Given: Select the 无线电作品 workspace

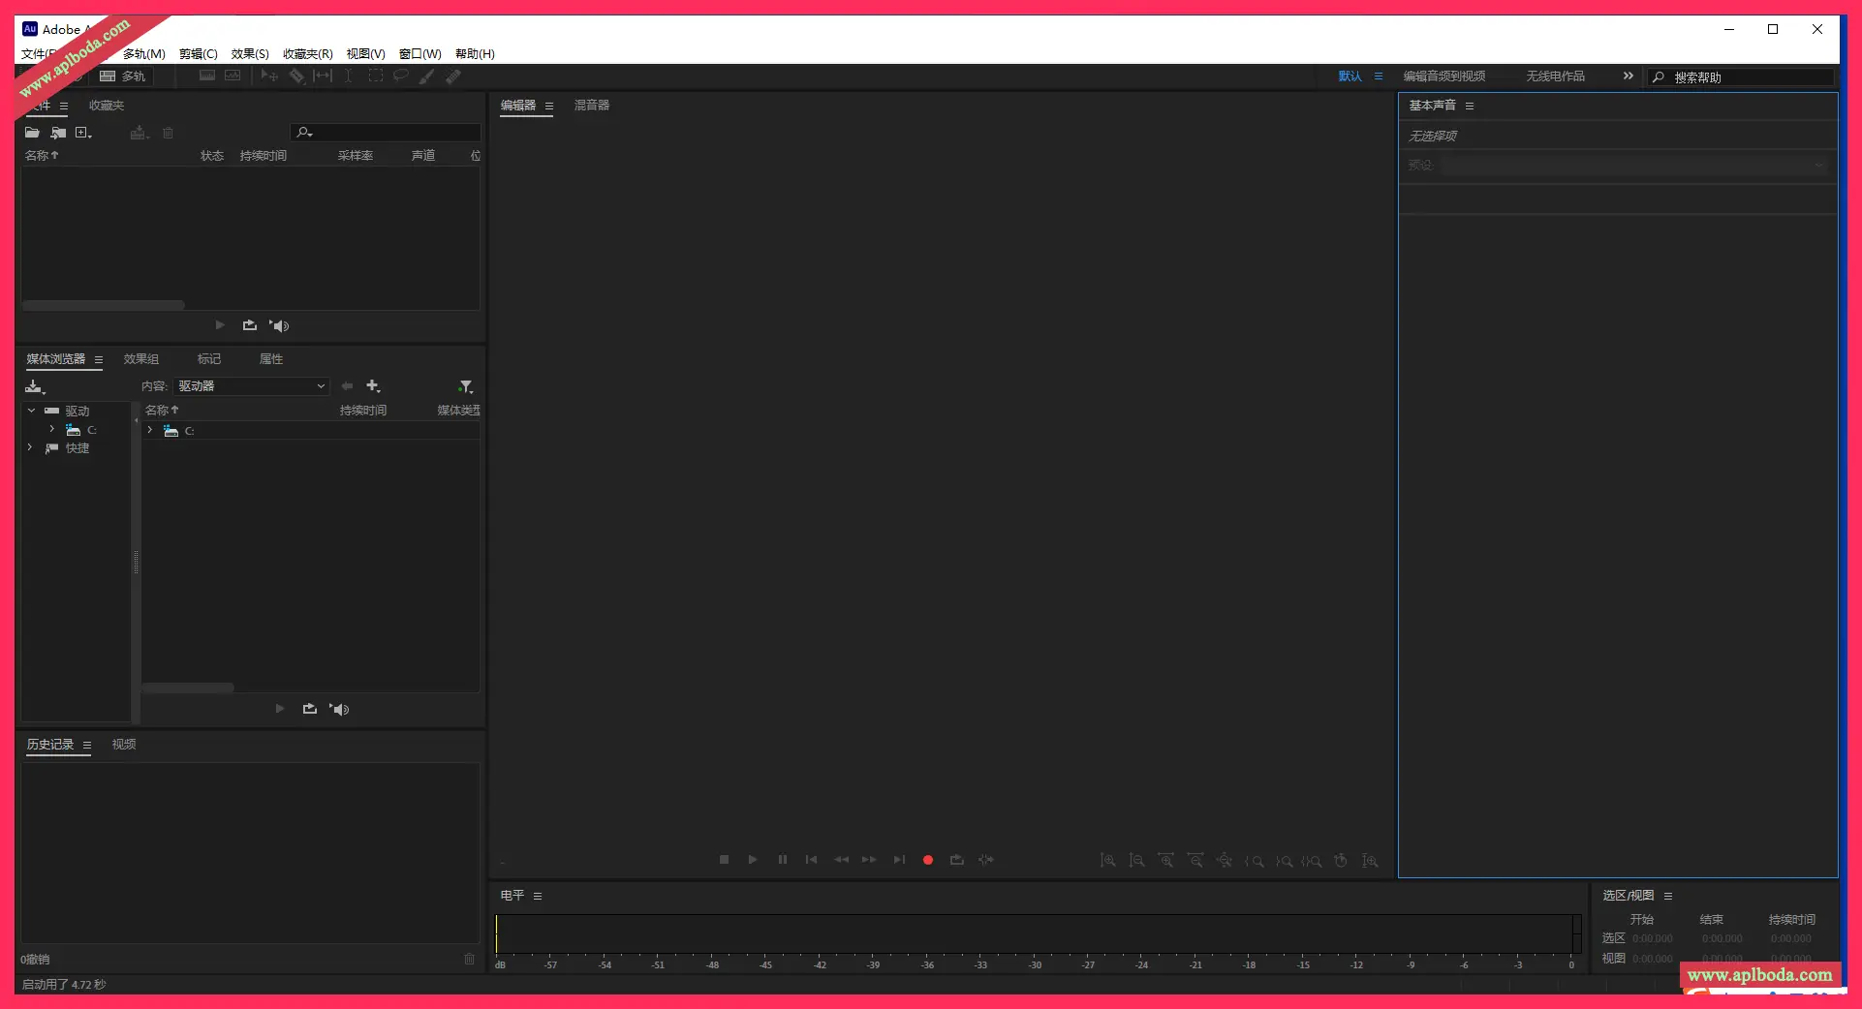Looking at the screenshot, I should (x=1555, y=76).
